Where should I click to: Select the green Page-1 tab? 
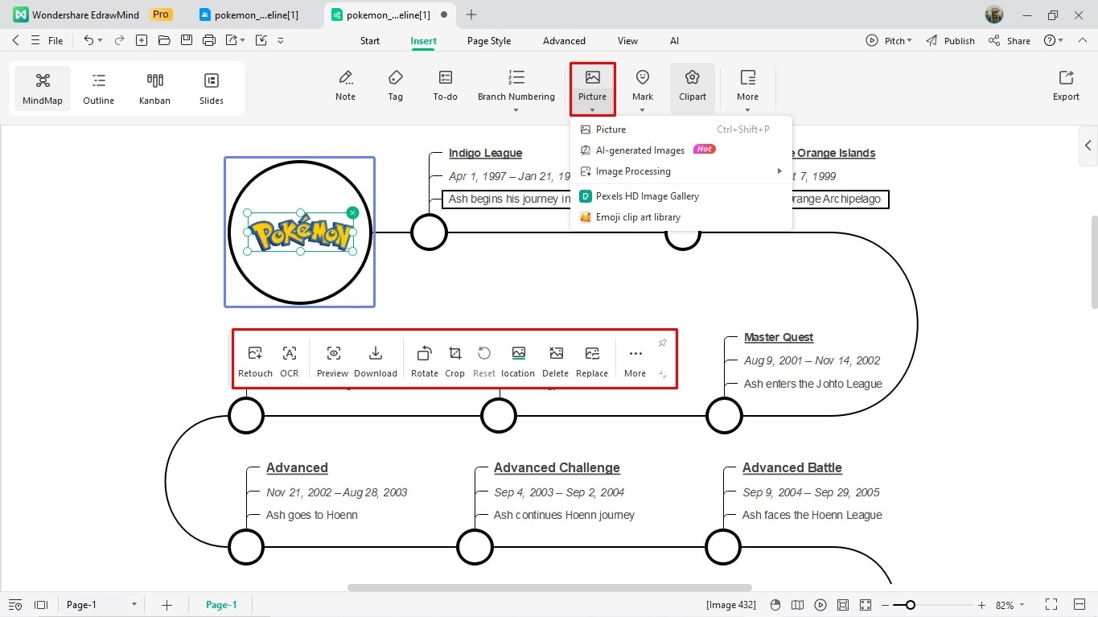coord(221,605)
